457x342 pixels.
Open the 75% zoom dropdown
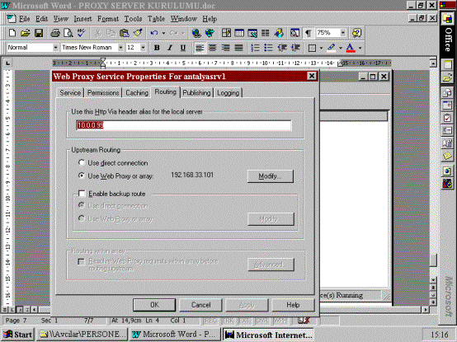[343, 33]
